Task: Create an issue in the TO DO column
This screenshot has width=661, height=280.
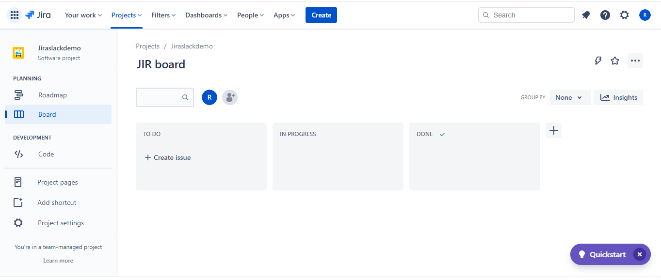Action: coord(167,157)
